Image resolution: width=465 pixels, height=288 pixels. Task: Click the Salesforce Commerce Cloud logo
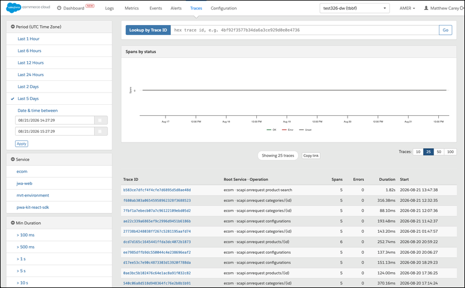[28, 8]
